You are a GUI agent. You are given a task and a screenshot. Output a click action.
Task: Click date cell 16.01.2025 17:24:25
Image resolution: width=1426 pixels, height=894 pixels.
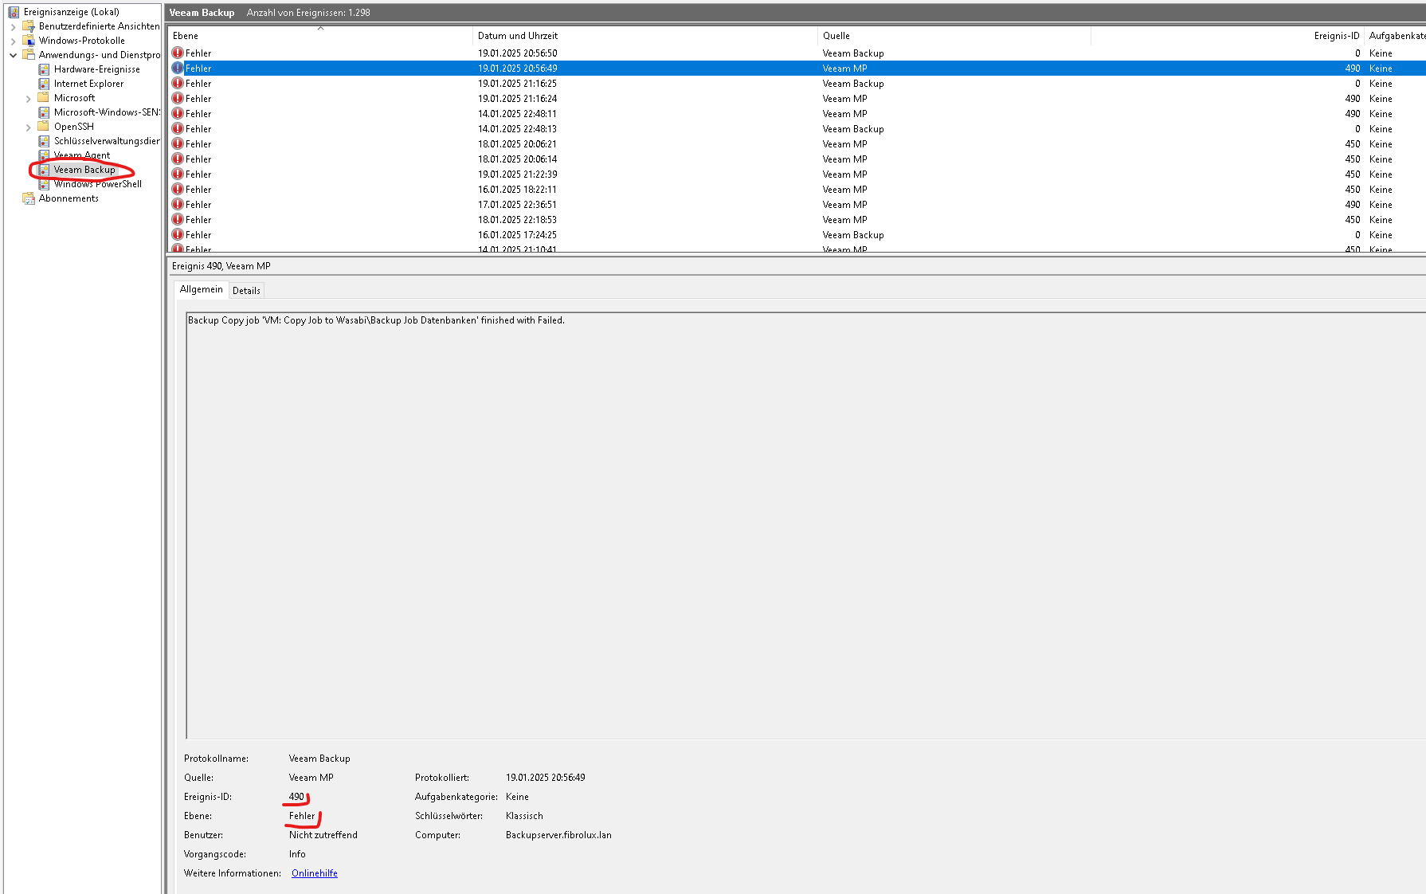pos(518,235)
